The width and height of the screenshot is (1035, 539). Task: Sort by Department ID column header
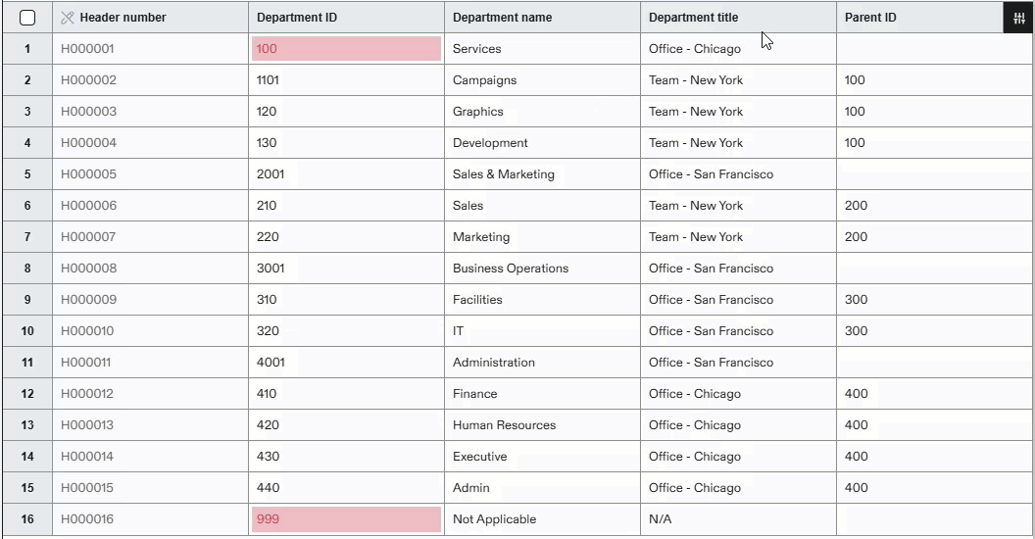[x=297, y=18]
